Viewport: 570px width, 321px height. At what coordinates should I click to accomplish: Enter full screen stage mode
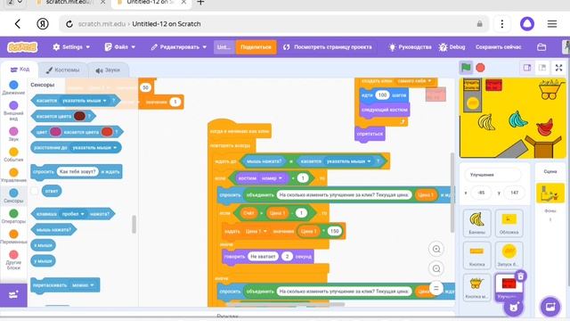click(558, 68)
